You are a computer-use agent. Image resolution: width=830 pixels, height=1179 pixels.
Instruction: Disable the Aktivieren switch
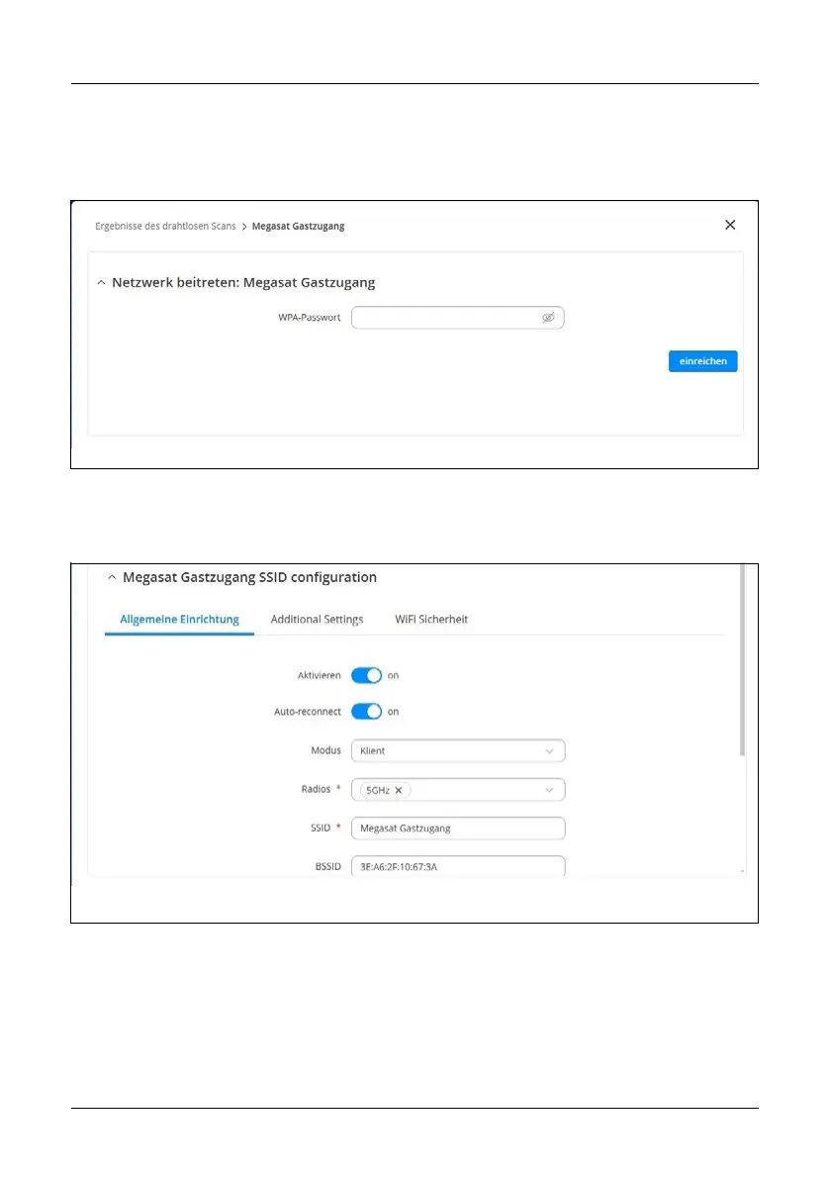366,675
